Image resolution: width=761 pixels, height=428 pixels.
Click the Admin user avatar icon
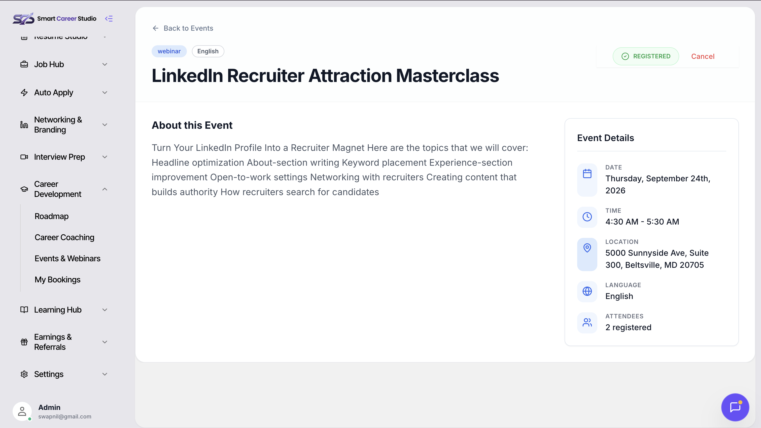click(x=22, y=411)
